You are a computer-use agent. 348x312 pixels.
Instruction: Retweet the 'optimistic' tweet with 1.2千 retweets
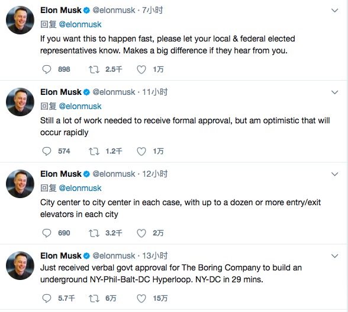(94, 151)
